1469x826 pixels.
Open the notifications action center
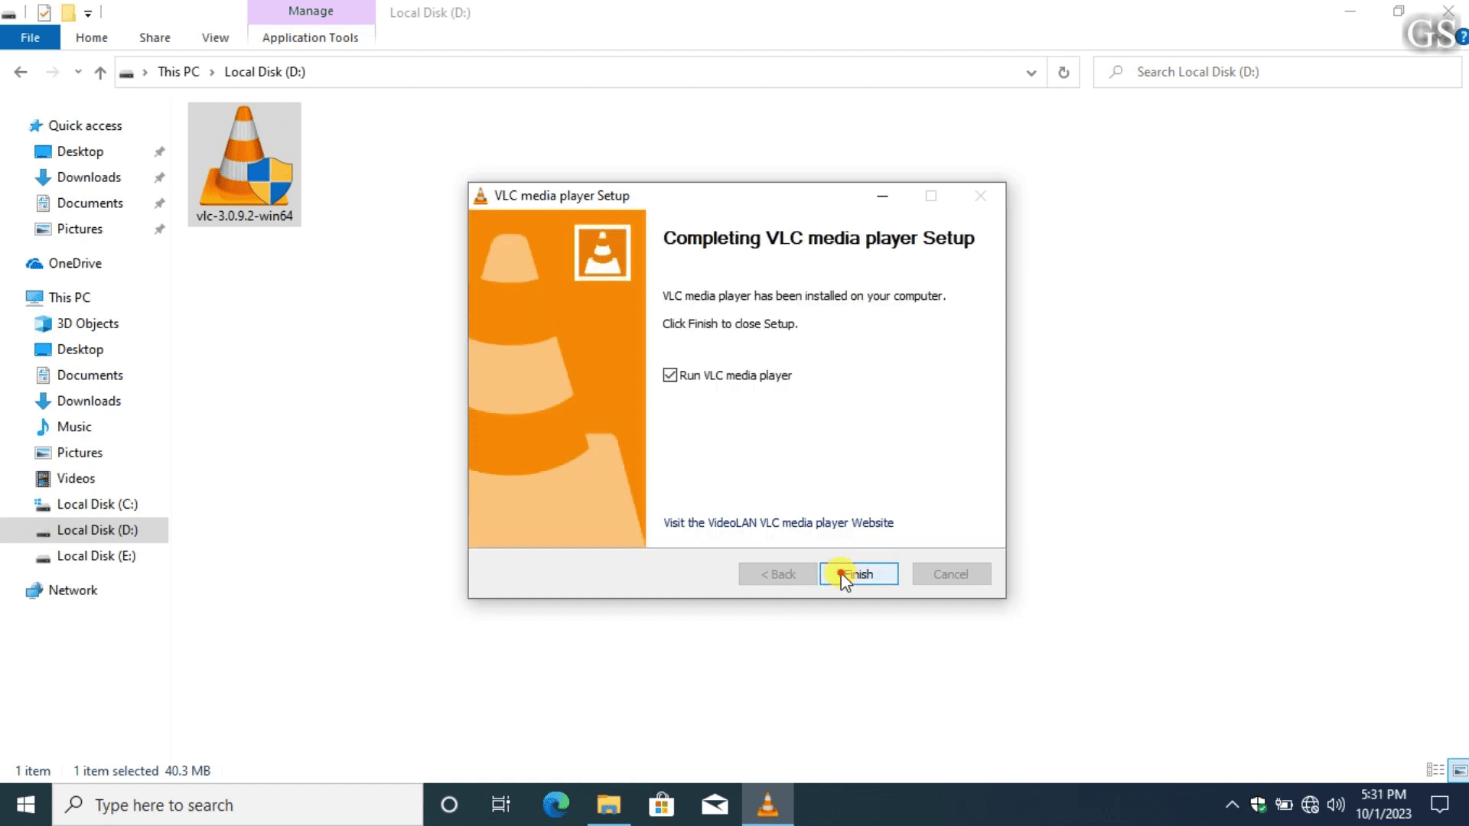pos(1440,805)
